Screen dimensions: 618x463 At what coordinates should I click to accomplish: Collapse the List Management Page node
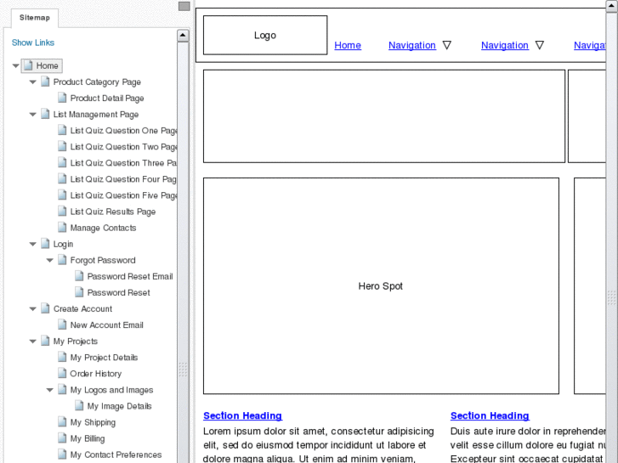click(x=32, y=115)
